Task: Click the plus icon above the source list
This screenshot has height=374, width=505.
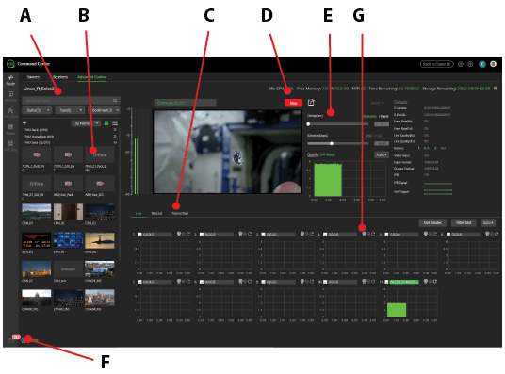Action: pyautogui.click(x=24, y=123)
